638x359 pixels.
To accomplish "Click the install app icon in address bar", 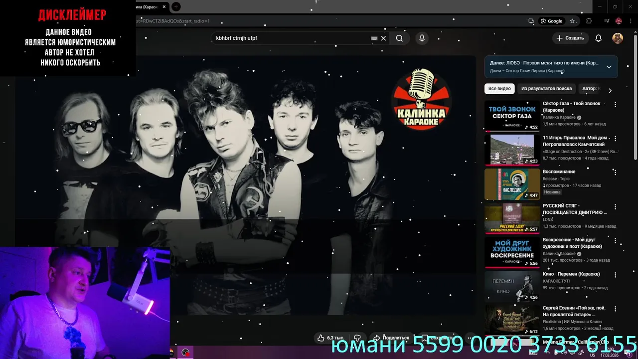I will click(531, 21).
